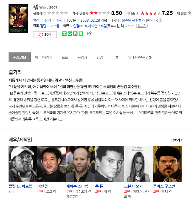Viewport: 192px width, 202px height.
Task: Expand 배우/제작진 section via 더보기
Action: click(176, 140)
